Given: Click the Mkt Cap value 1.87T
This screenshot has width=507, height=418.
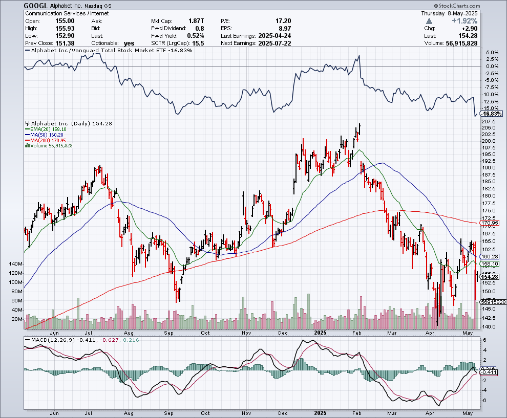Looking at the screenshot, I should [x=196, y=21].
